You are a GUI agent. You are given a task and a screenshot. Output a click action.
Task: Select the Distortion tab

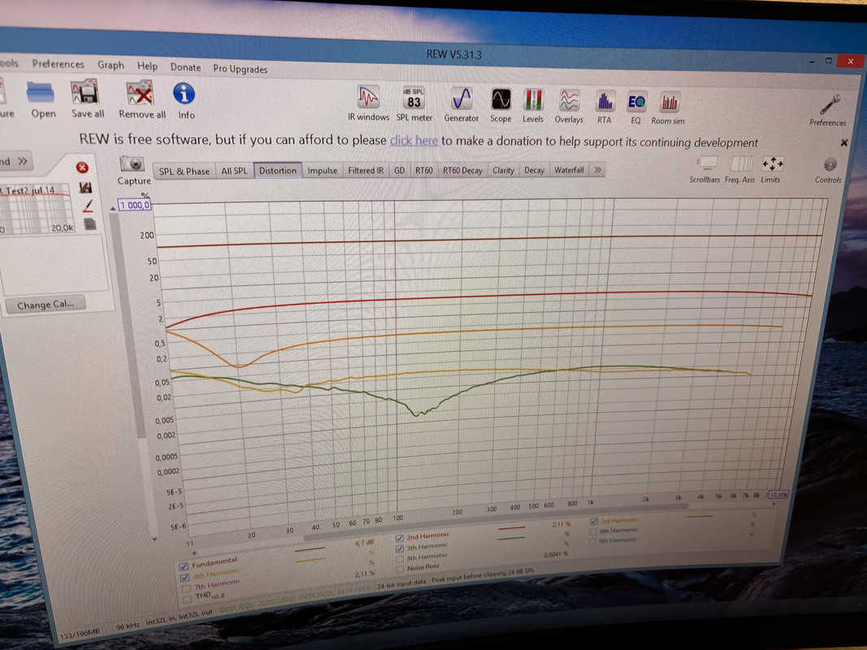pyautogui.click(x=278, y=171)
